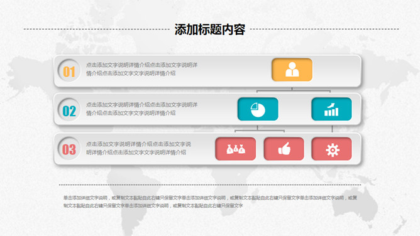The height and width of the screenshot is (236, 420).
Task: Click the description text beside badge 01
Action: [x=141, y=69]
